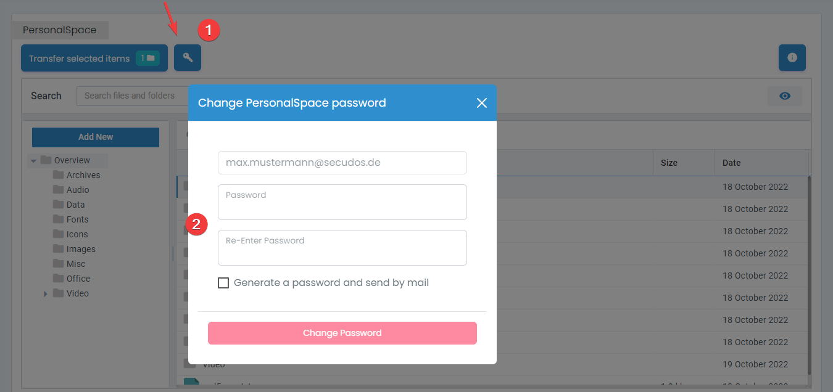Select the Data folder in tree
Image resolution: width=833 pixels, height=392 pixels.
[x=75, y=205]
